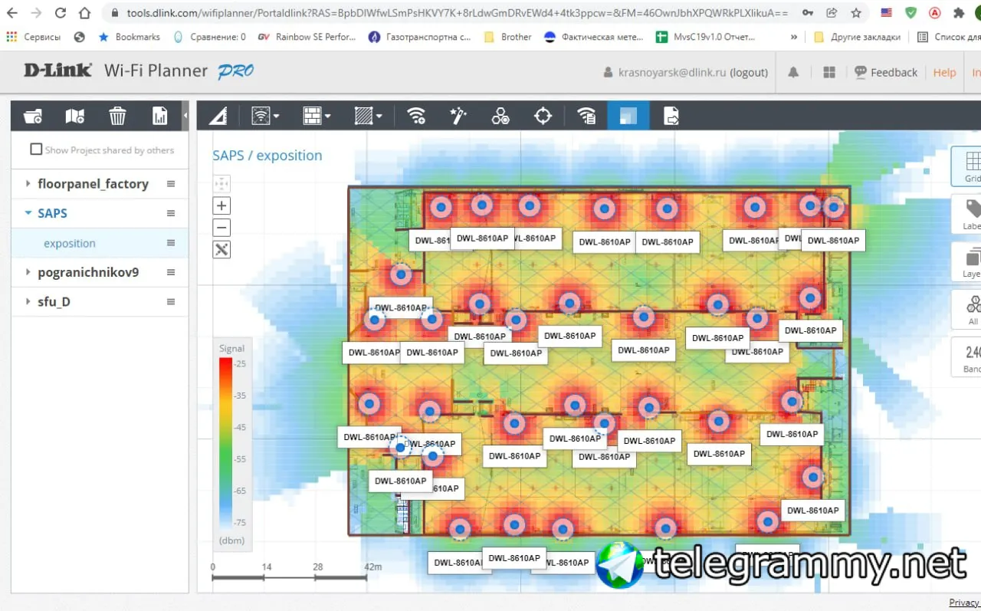The width and height of the screenshot is (981, 611).
Task: Create a new project with the folder-plus icon
Action: (33, 117)
